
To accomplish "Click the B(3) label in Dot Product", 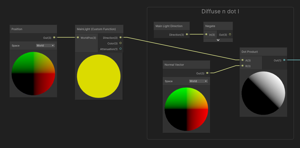I will (248, 66).
